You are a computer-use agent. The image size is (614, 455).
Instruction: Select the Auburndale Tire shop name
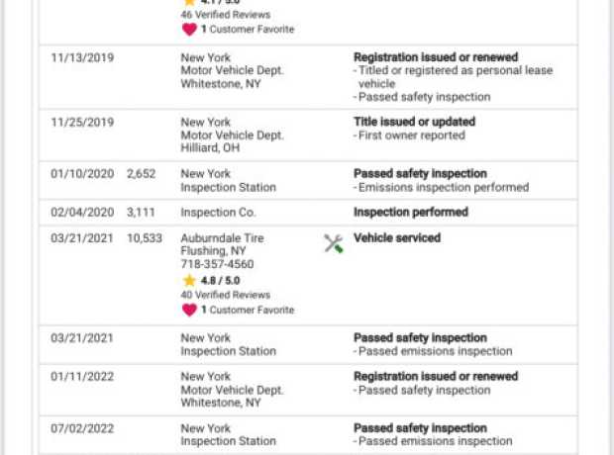click(x=223, y=237)
